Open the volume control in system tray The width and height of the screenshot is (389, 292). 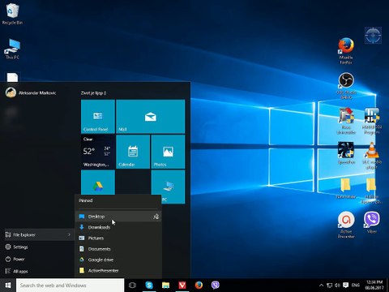pyautogui.click(x=337, y=286)
